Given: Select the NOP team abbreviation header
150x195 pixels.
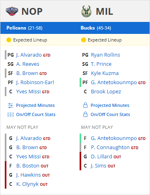Looking at the screenshot, I should point(32,12).
